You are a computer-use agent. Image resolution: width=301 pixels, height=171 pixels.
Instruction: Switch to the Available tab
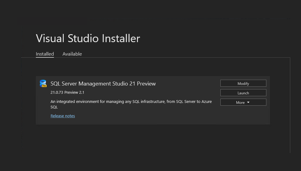point(72,54)
